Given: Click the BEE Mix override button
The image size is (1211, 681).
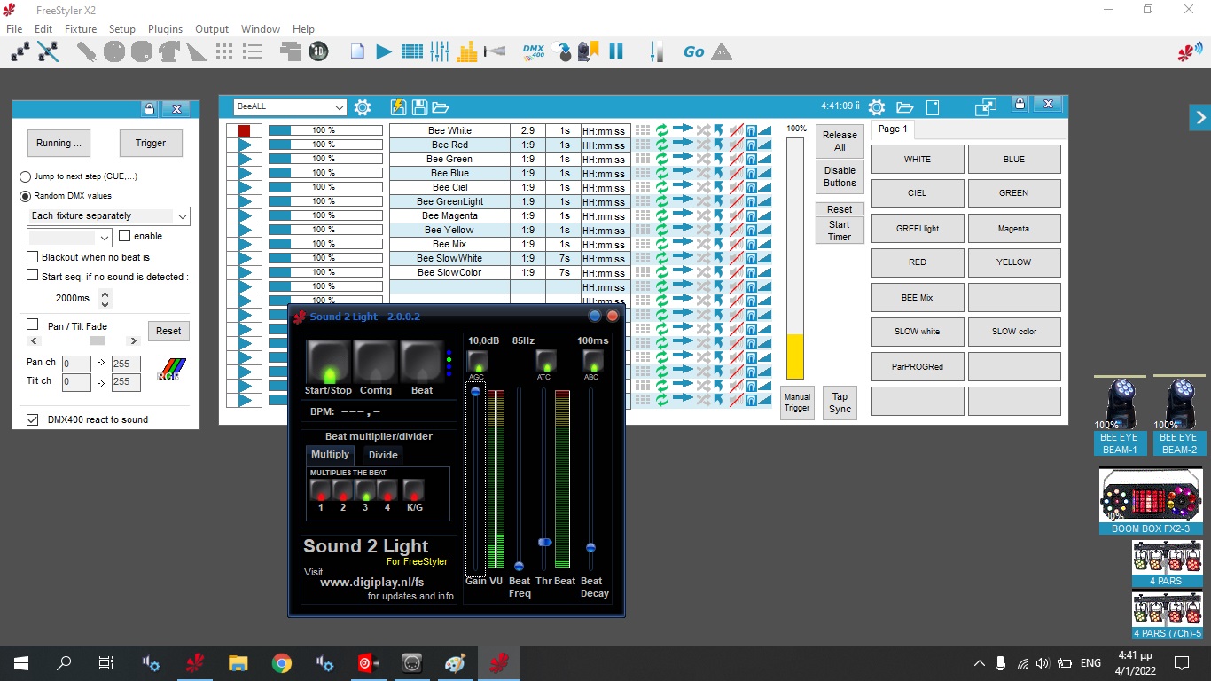Looking at the screenshot, I should (x=918, y=298).
